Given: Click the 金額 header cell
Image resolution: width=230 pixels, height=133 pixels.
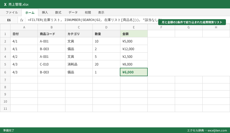Looking at the screenshot, I should point(134,34).
